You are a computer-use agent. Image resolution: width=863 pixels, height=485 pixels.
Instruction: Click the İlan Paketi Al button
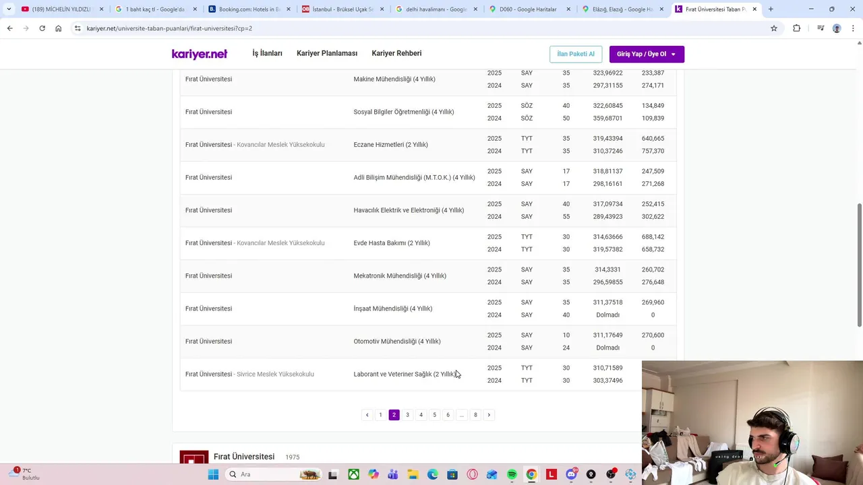(x=576, y=54)
